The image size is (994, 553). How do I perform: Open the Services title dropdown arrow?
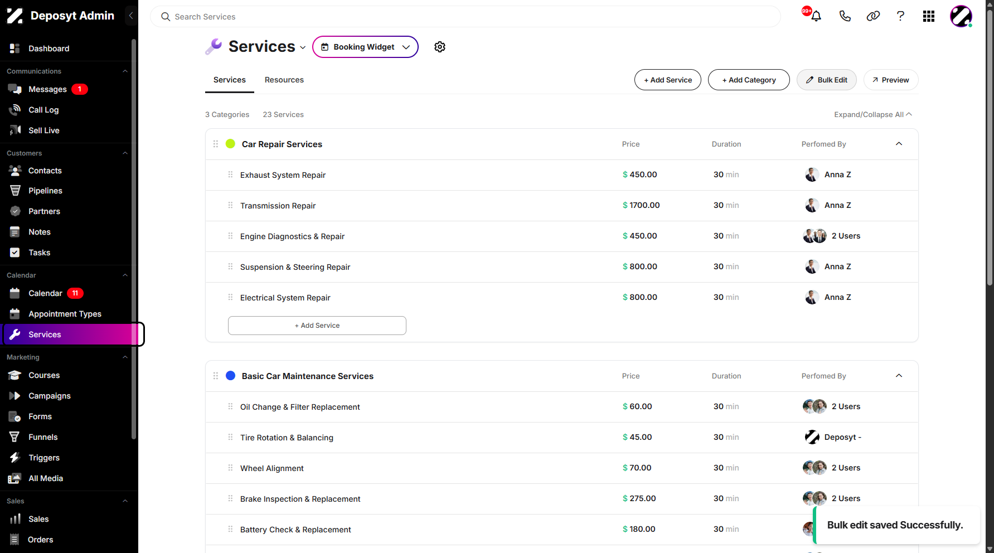(x=303, y=47)
